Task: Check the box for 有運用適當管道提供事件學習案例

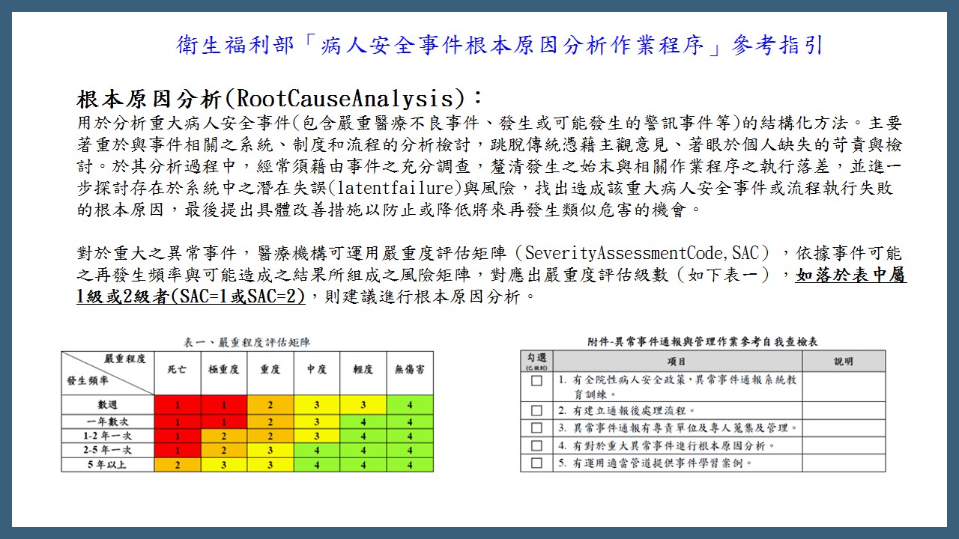Action: 536,463
